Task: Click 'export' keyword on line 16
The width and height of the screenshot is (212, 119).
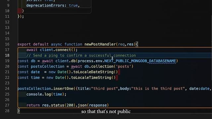Action: (x=24, y=44)
